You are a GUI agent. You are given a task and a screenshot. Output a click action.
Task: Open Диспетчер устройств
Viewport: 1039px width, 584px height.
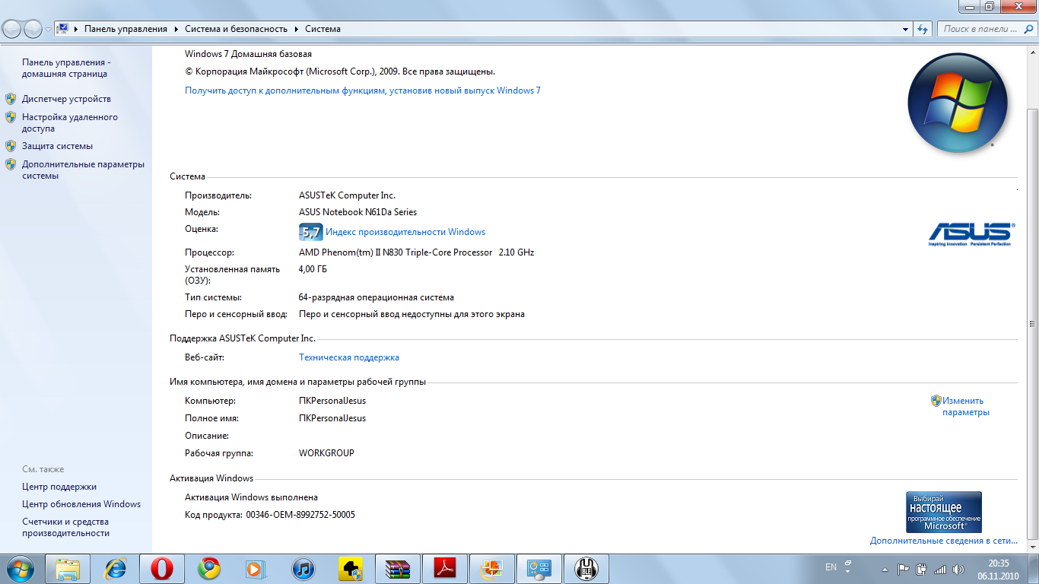point(66,99)
